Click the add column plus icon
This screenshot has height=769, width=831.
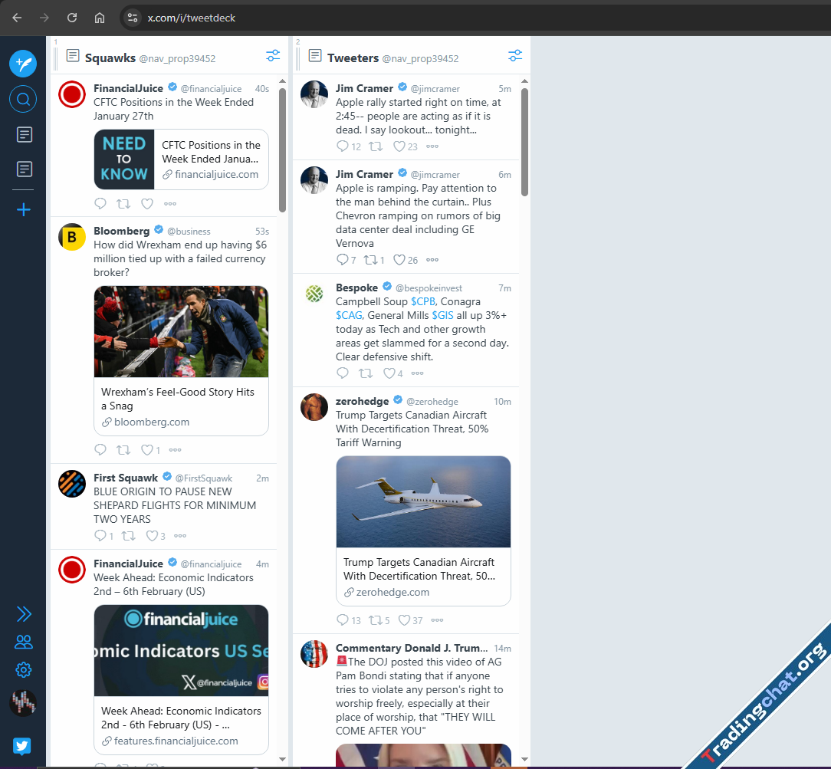(x=24, y=210)
